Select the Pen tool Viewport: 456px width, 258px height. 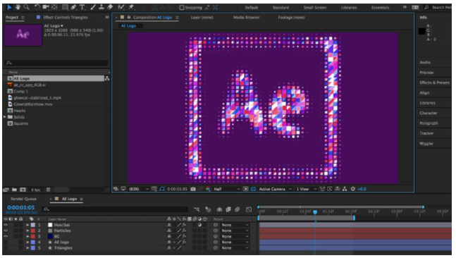point(73,7)
